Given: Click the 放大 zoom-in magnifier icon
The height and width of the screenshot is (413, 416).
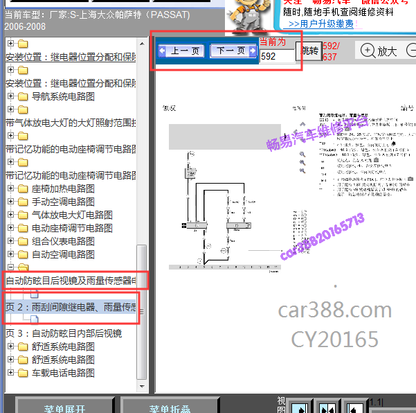Looking at the screenshot, I should [x=368, y=51].
